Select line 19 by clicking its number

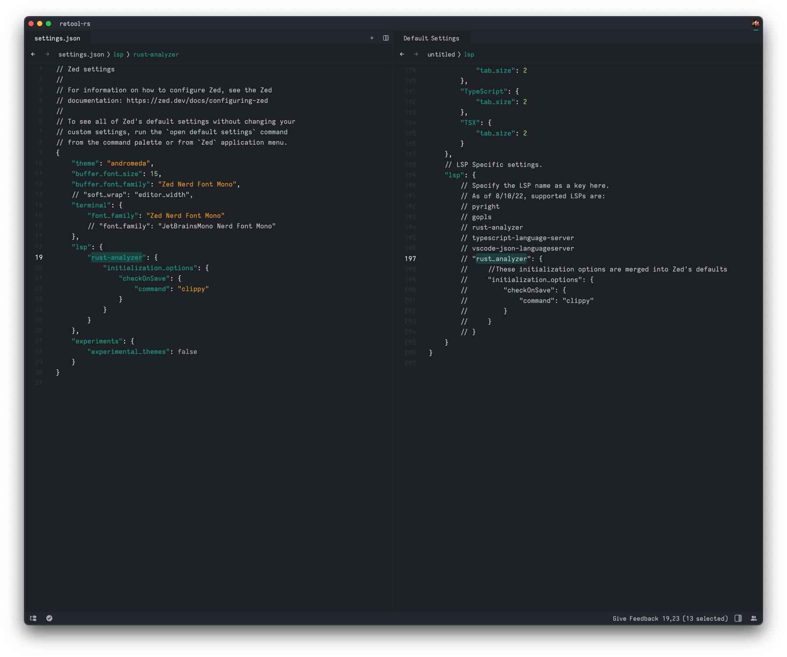click(39, 257)
